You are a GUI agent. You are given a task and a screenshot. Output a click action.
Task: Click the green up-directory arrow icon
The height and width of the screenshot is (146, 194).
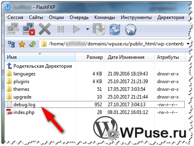pyautogui.click(x=33, y=44)
